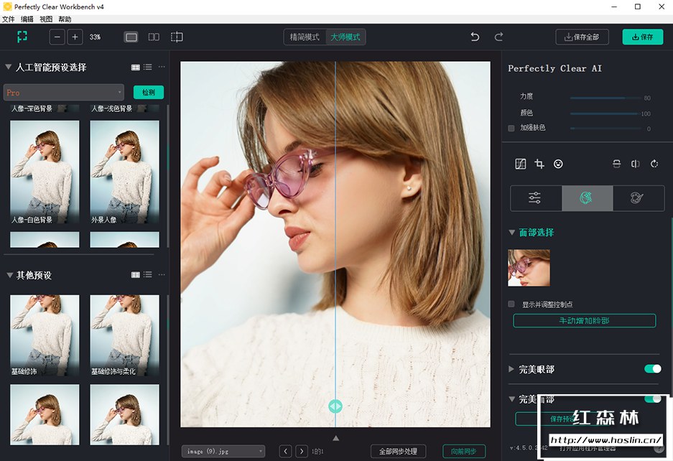Click 向前同步 button
The height and width of the screenshot is (461, 673).
click(464, 451)
